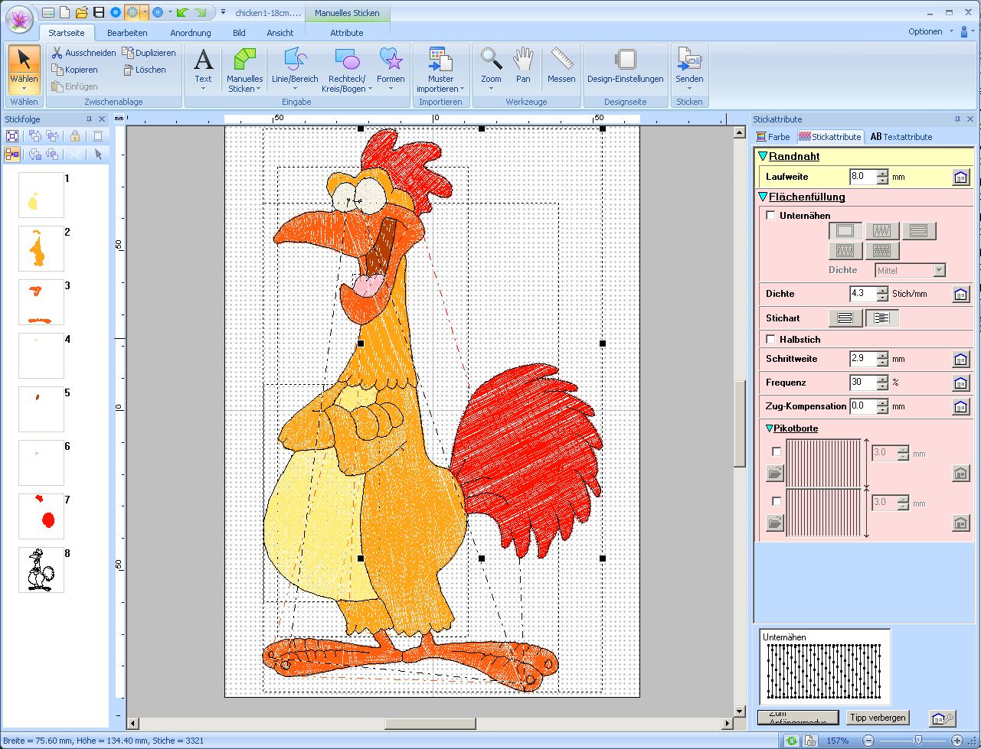This screenshot has width=981, height=749.
Task: Open the Bild ribbon tab
Action: pos(239,33)
